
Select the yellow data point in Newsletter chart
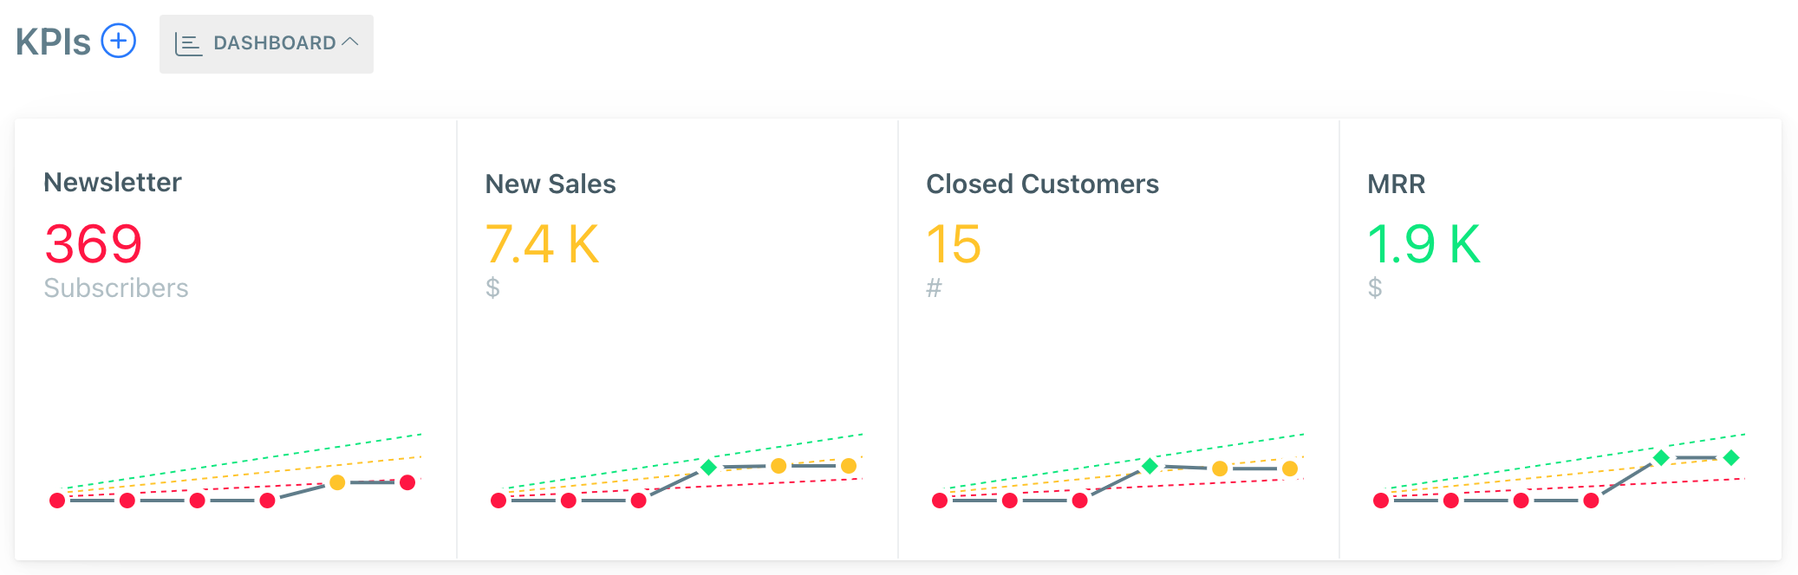click(337, 482)
